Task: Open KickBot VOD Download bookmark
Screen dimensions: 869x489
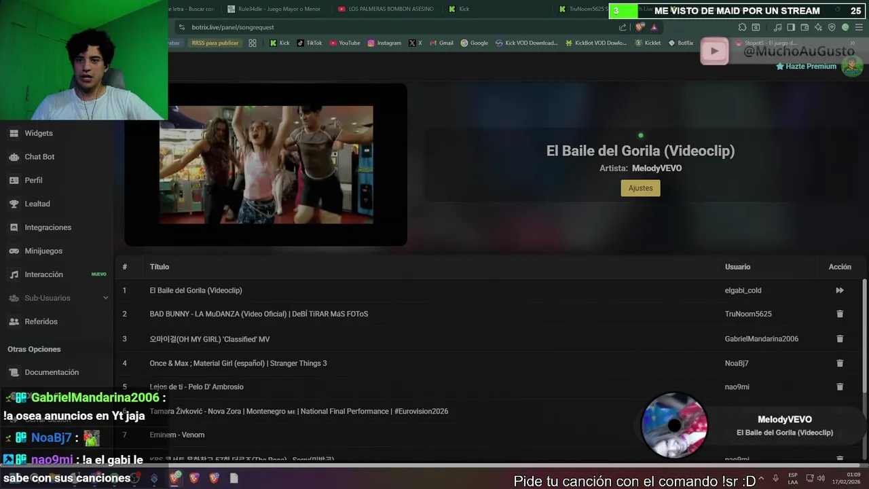Action: (x=596, y=43)
